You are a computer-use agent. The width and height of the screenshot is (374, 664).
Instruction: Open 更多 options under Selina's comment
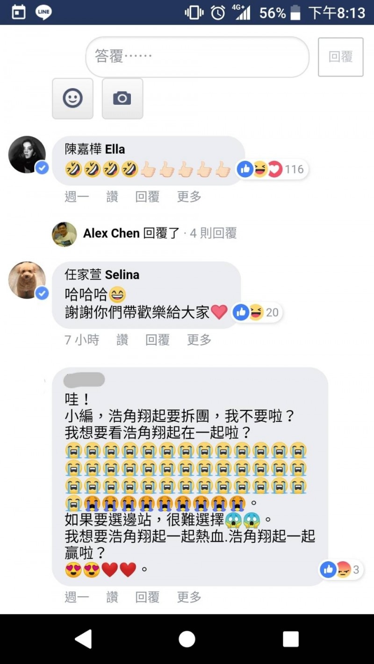[199, 340]
